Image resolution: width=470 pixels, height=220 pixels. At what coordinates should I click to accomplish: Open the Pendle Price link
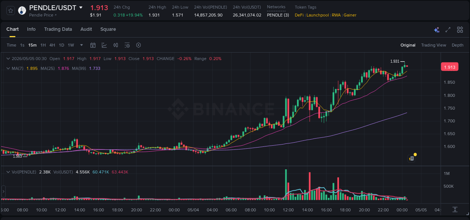[x=43, y=15]
